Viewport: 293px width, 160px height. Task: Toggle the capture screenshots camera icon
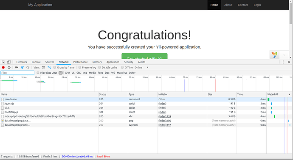(17, 67)
